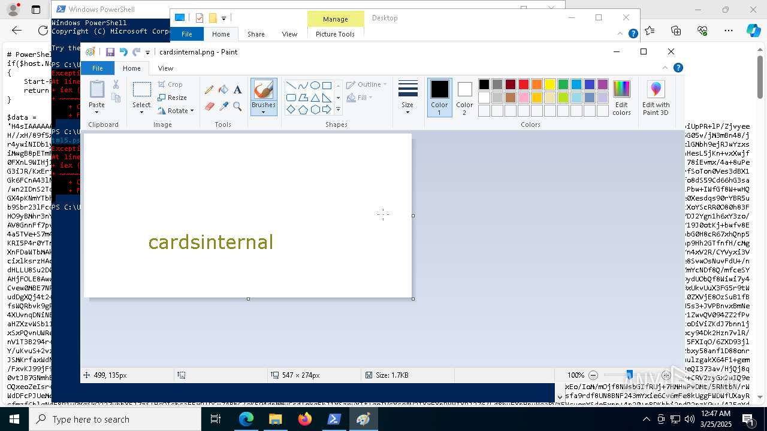Pick the red color swatch

click(524, 84)
